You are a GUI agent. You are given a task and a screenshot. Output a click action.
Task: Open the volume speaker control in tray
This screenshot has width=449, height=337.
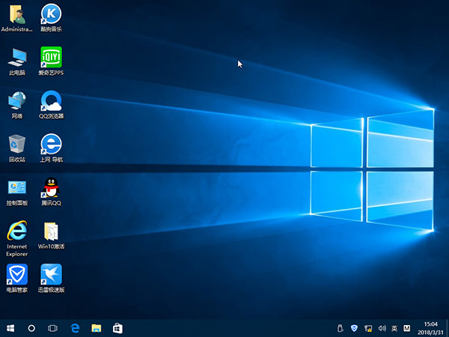381,328
